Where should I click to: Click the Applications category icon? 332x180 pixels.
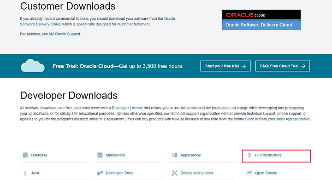coord(174,155)
